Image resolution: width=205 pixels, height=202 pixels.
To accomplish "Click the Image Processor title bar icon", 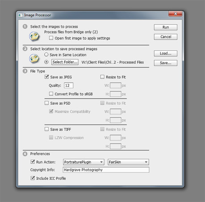I will coord(21,15).
